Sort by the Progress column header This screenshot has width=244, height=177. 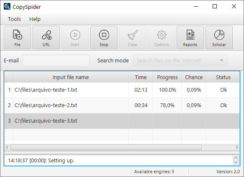click(x=167, y=77)
